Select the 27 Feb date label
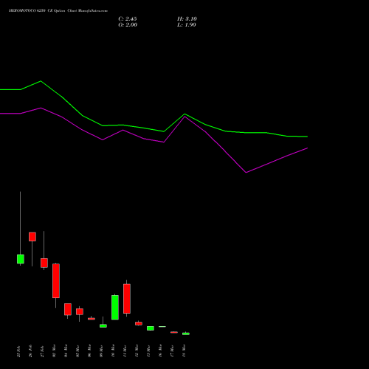The height and width of the screenshot is (369, 369). tap(43, 351)
